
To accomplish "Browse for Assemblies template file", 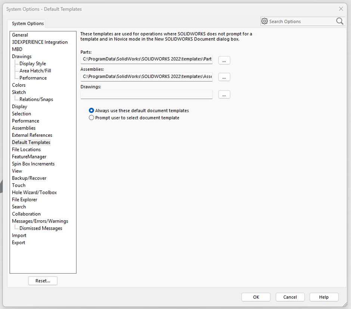I will click(x=224, y=77).
